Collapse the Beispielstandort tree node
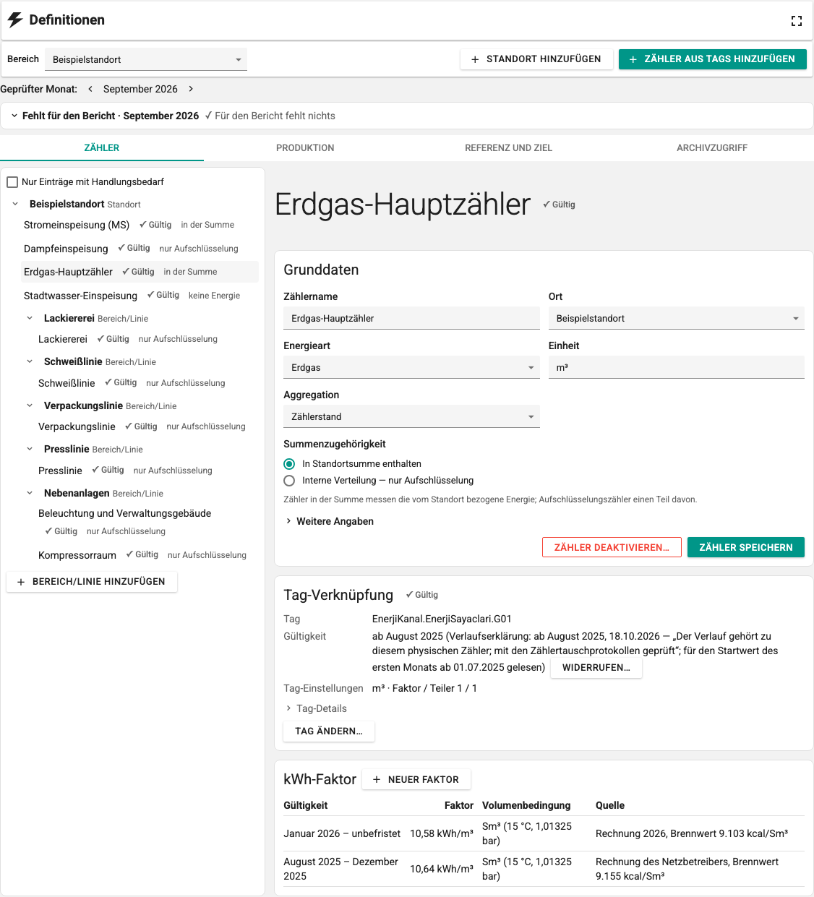Image resolution: width=814 pixels, height=897 pixels. [15, 205]
